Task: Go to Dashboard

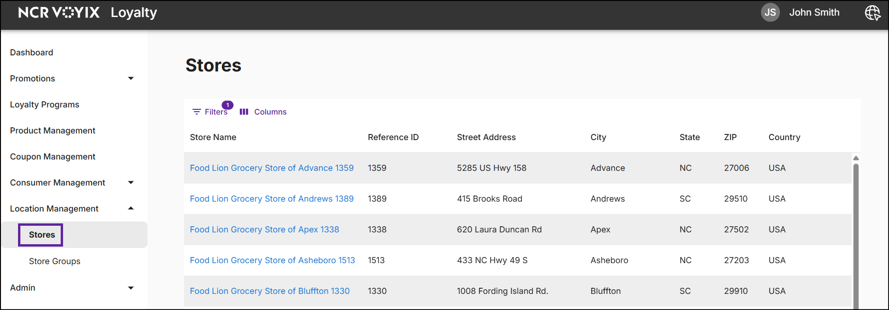Action: coord(31,53)
